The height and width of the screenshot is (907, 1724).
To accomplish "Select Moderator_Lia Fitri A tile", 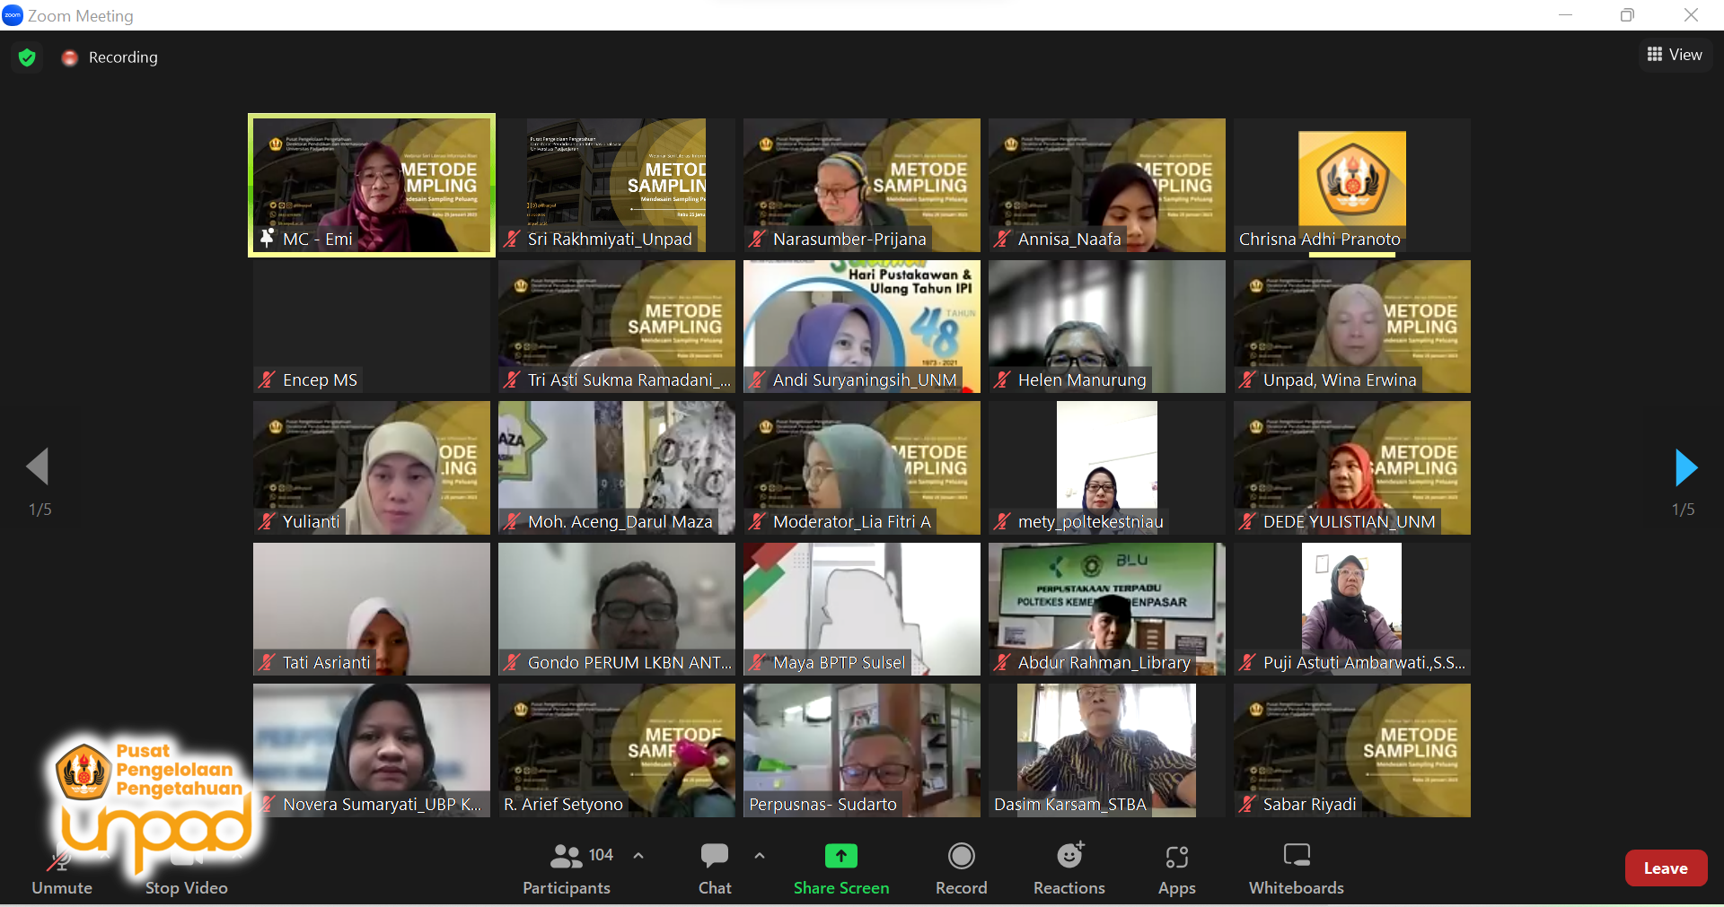I will (x=862, y=467).
